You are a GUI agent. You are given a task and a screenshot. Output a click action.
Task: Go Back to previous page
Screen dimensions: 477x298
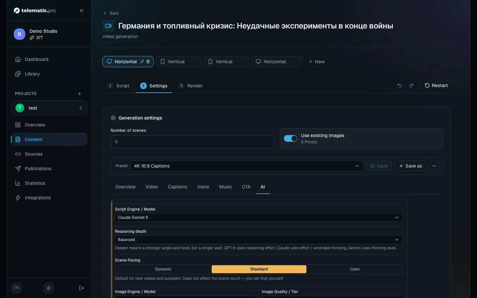(x=111, y=13)
